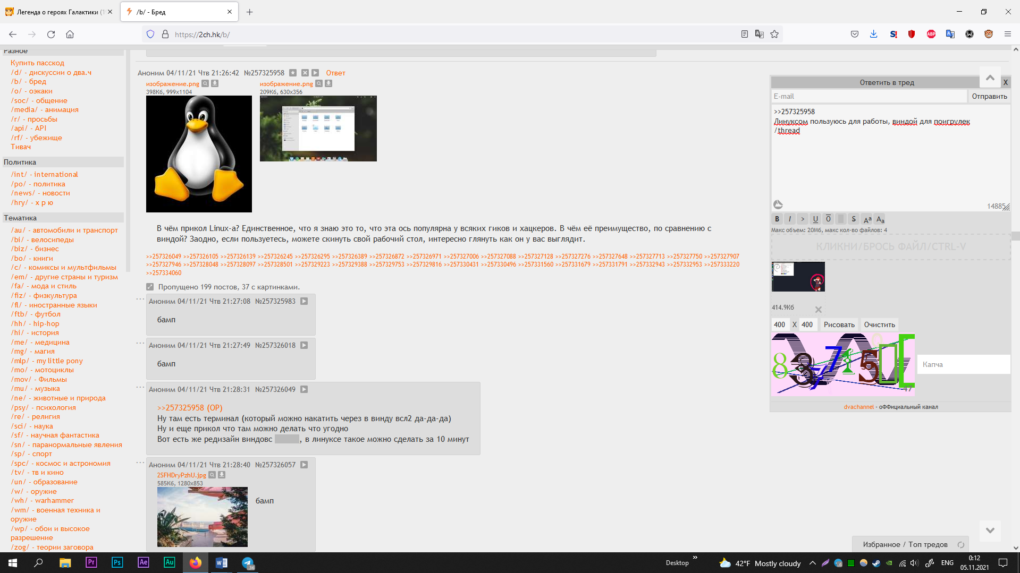This screenshot has width=1020, height=573.
Task: Open Топ тредов panel
Action: click(928, 544)
